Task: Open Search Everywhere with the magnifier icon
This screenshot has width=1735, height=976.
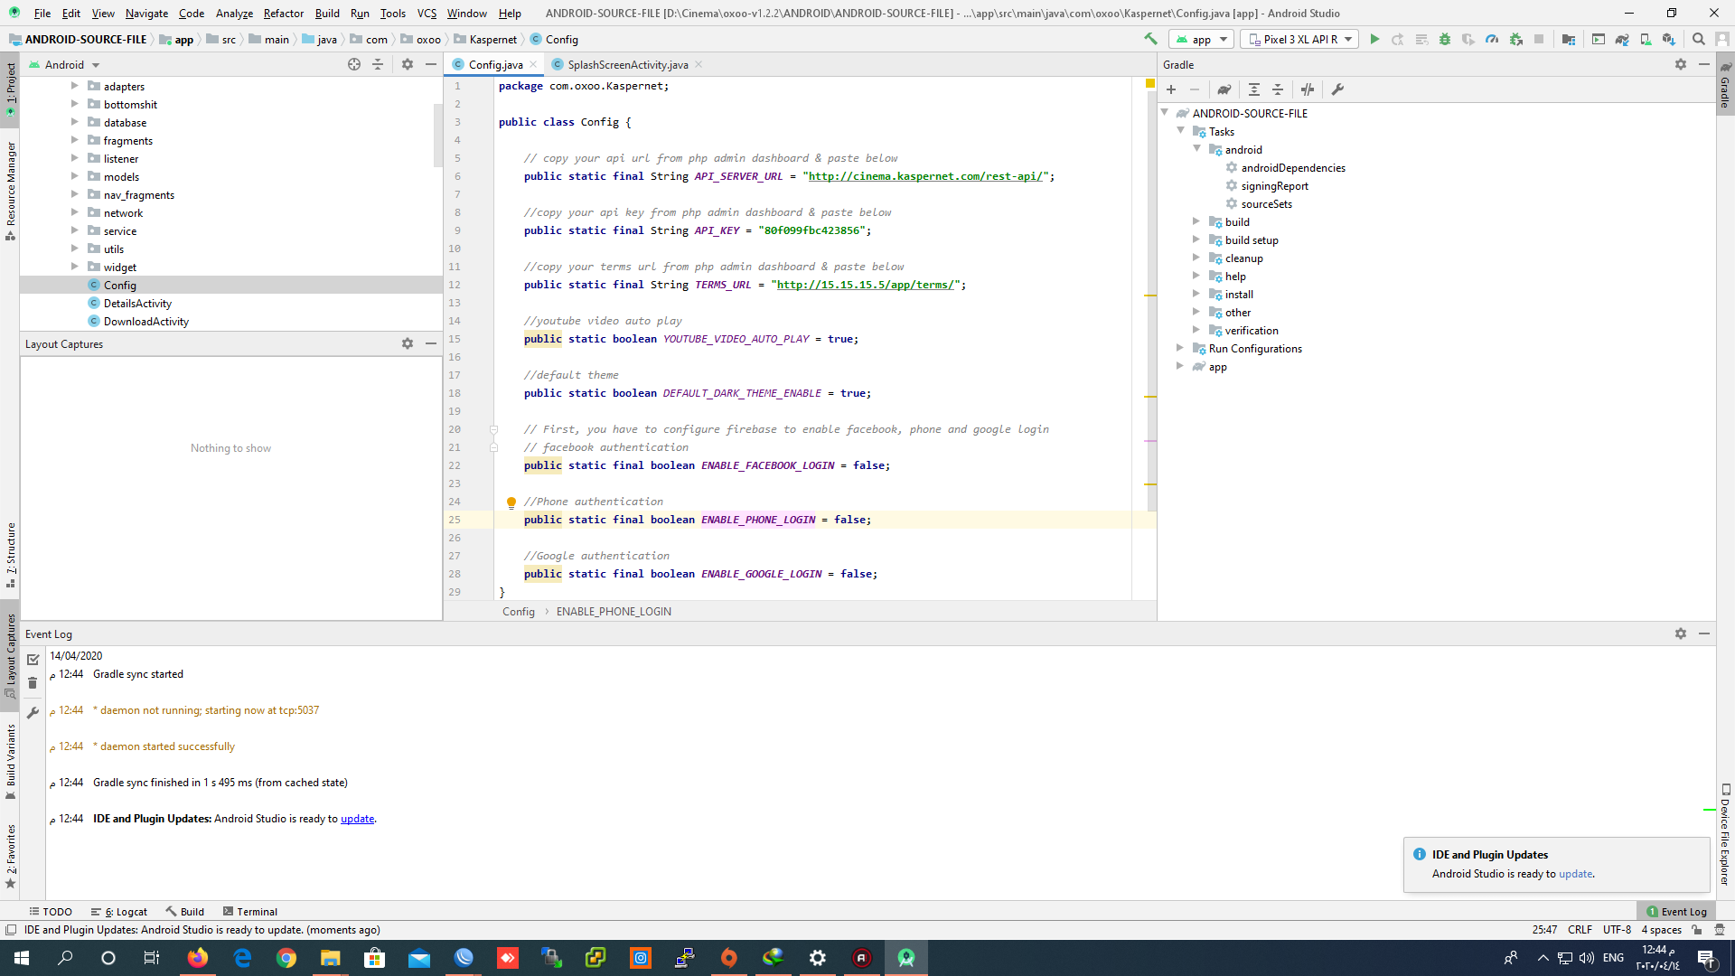Action: click(x=1699, y=39)
